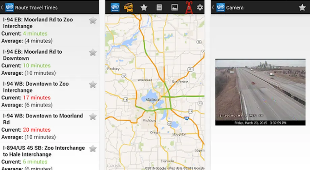Tap the Madison label on the map
310x170 pixels.
pos(153,99)
